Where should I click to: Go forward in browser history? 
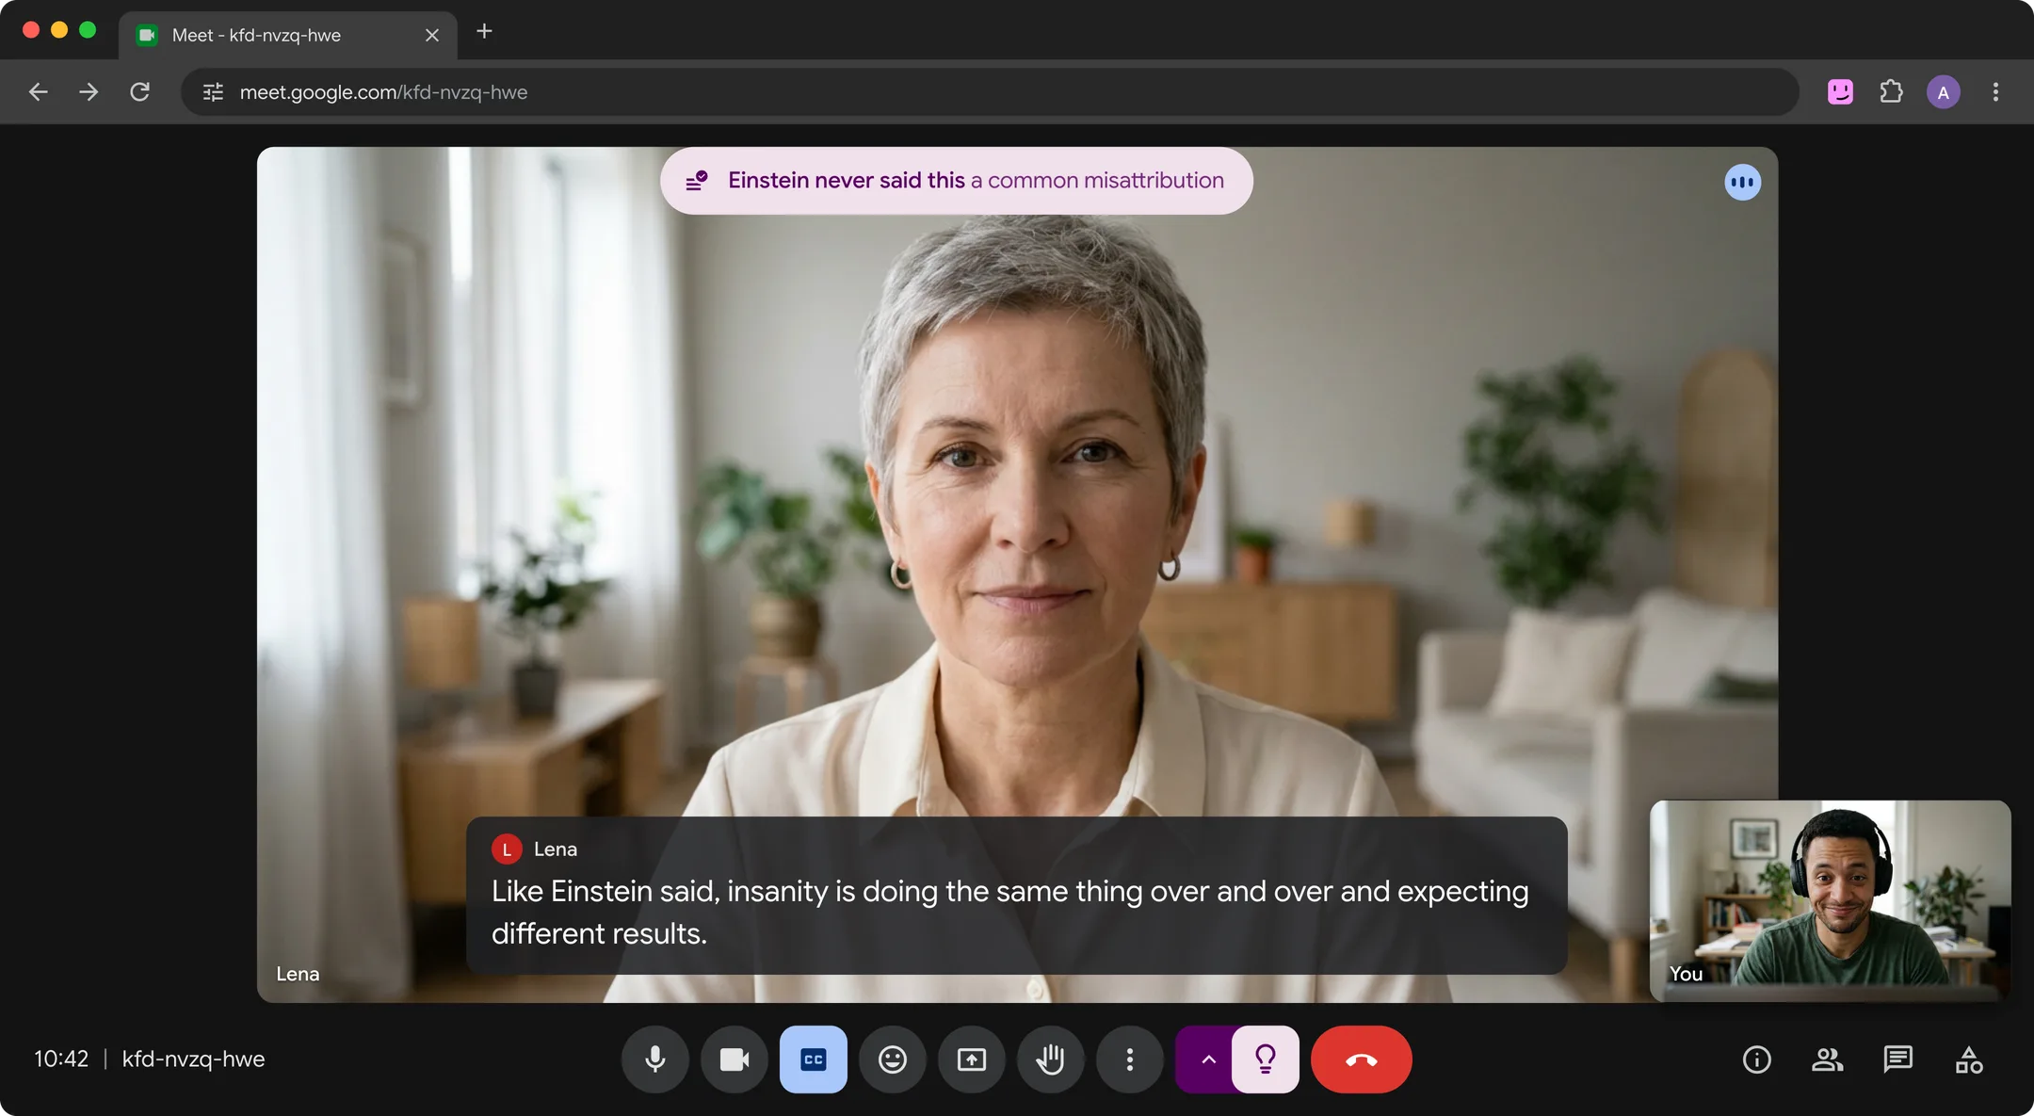point(89,92)
